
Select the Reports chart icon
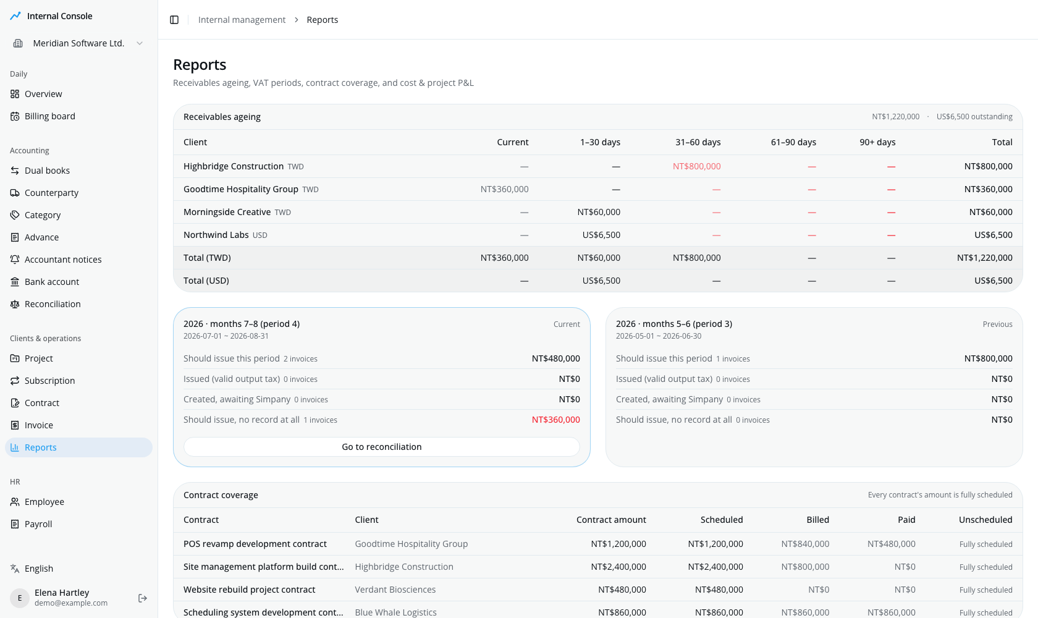click(x=15, y=447)
